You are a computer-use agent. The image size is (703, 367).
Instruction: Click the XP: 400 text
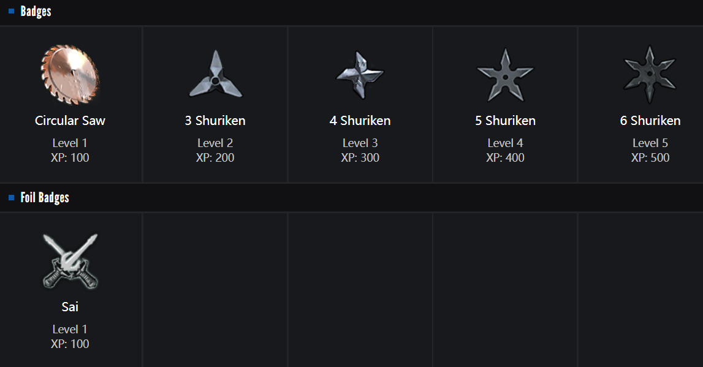505,158
